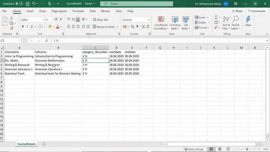The height and width of the screenshot is (152, 270).
Task: Open the Calibri font name dropdown
Action: [x=43, y=20]
